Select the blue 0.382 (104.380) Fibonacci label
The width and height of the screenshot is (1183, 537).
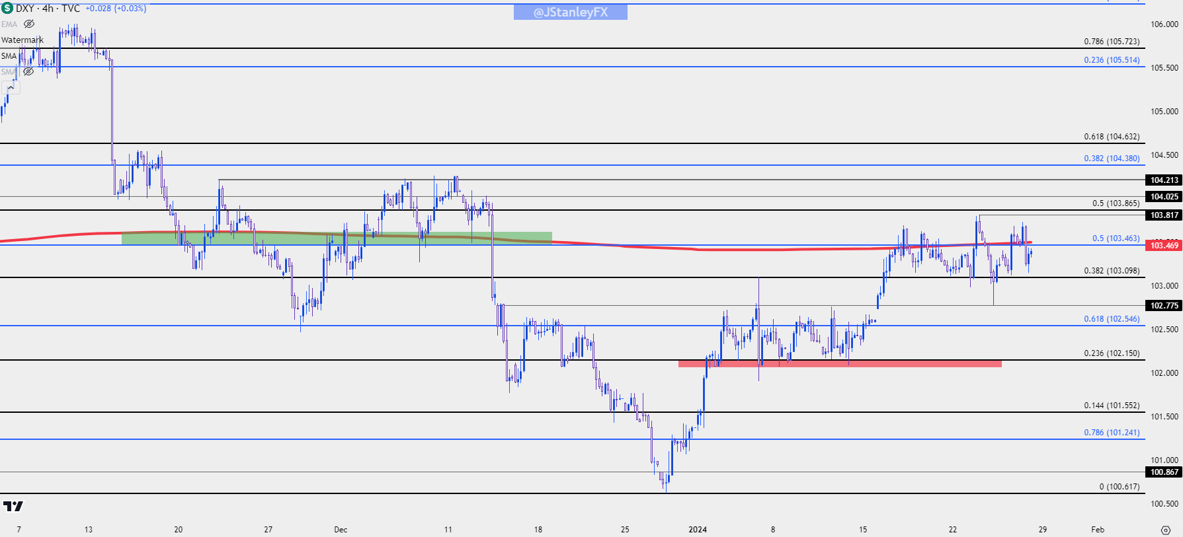[1112, 158]
